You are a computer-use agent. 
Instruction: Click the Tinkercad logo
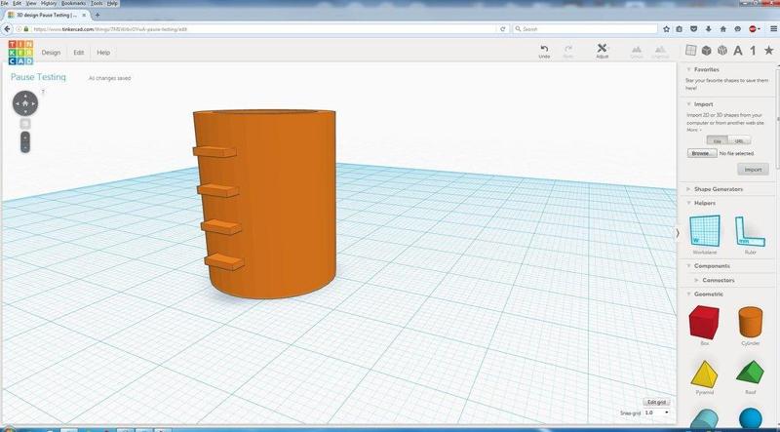[x=19, y=53]
